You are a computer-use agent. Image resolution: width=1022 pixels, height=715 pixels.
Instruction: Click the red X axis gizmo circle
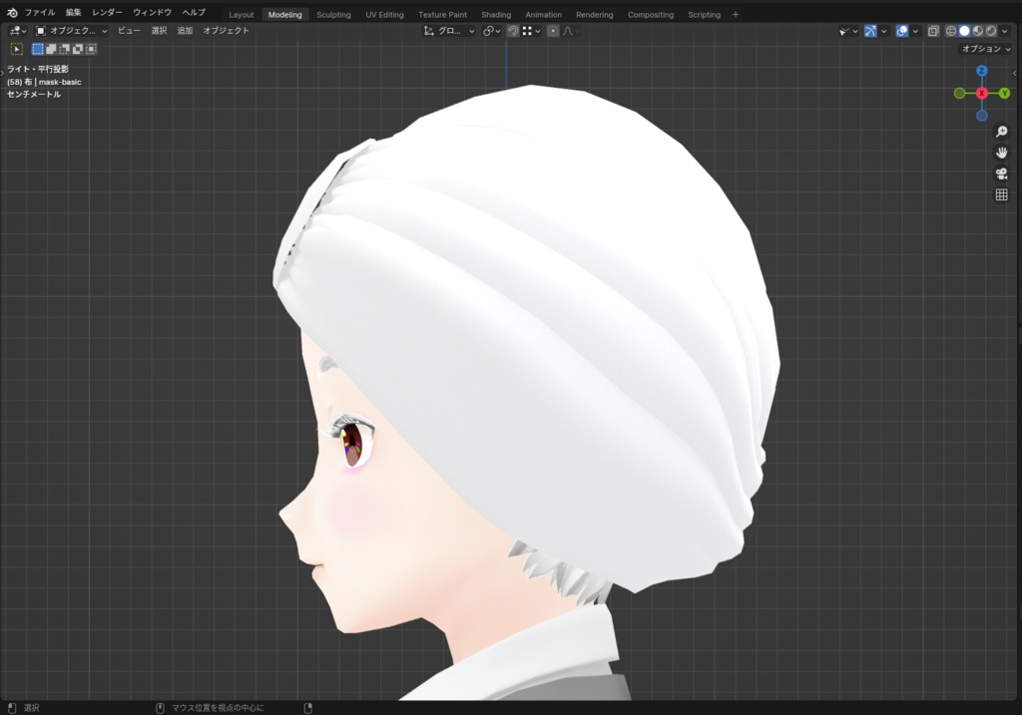click(982, 93)
